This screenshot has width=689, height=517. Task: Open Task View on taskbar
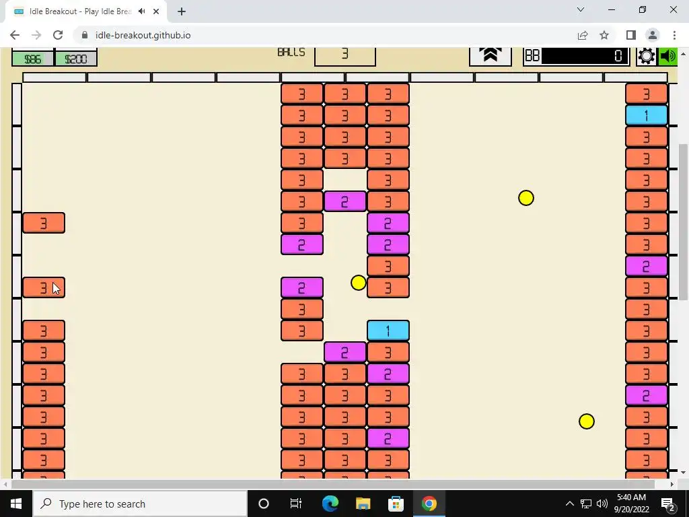click(296, 504)
